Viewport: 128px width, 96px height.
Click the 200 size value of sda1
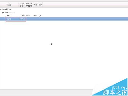23,16
